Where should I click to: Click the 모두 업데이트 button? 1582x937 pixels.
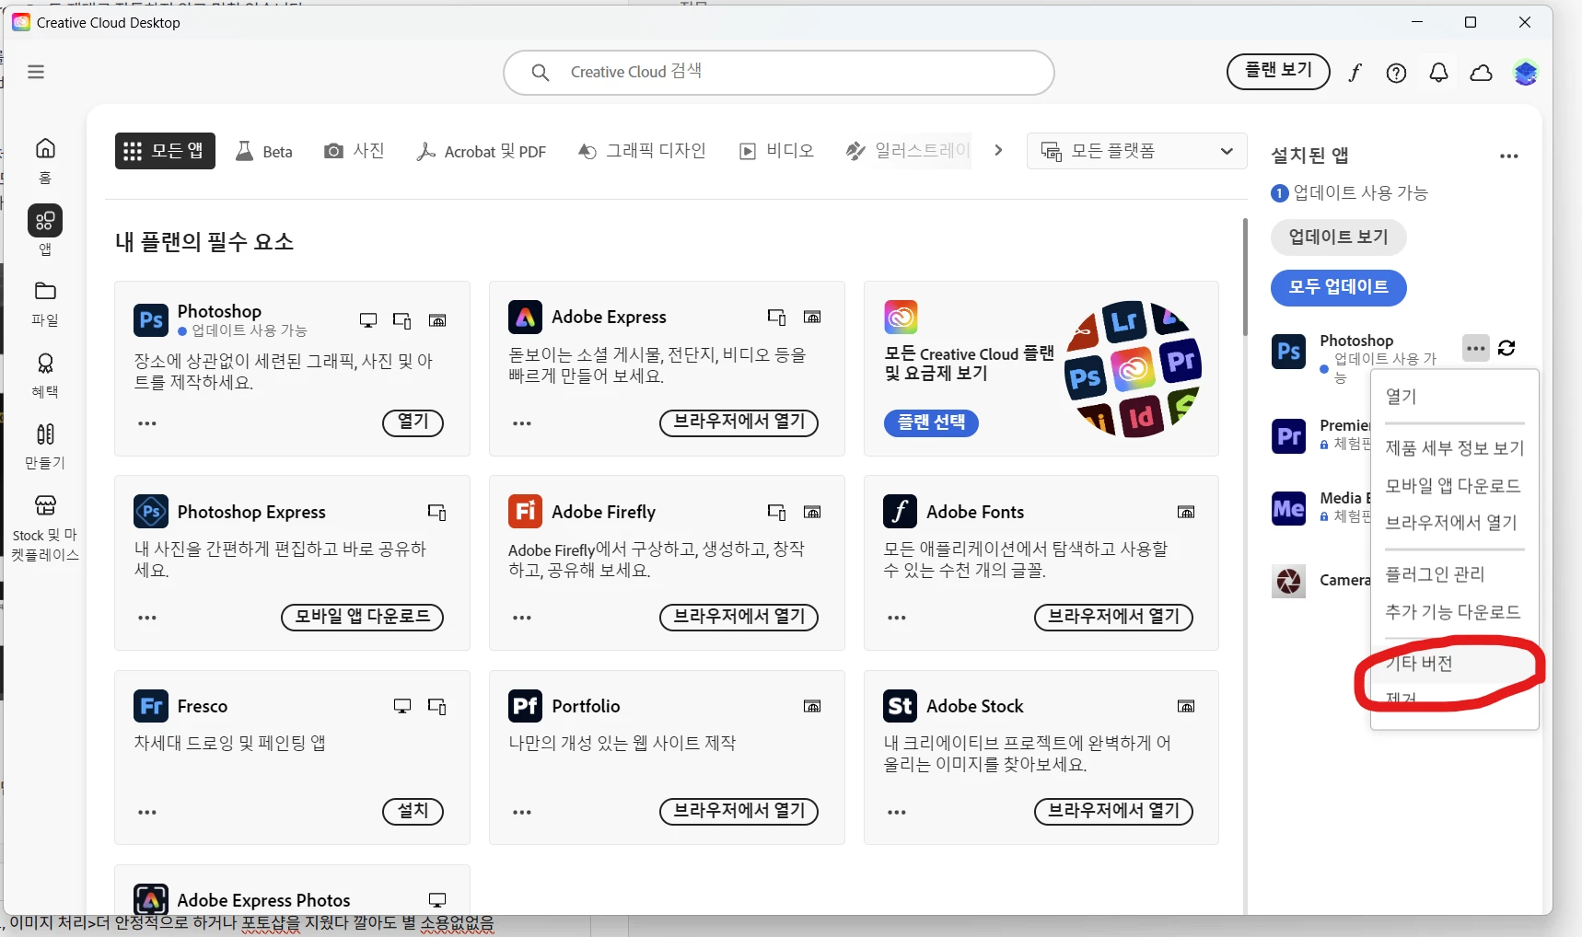[x=1338, y=287]
